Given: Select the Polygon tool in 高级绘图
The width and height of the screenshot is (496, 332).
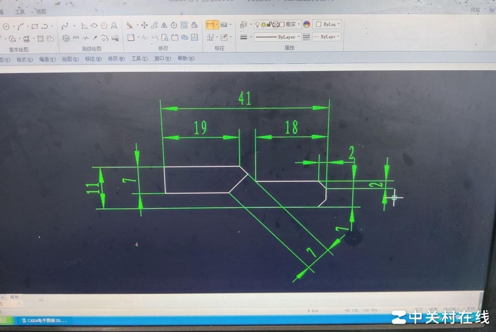Looking at the screenshot, I should (104, 26).
